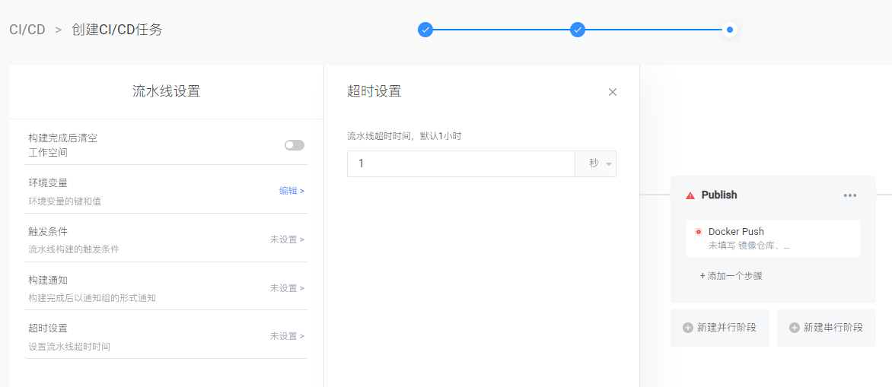Click the first completed step checkmark
The width and height of the screenshot is (892, 387).
(x=425, y=30)
